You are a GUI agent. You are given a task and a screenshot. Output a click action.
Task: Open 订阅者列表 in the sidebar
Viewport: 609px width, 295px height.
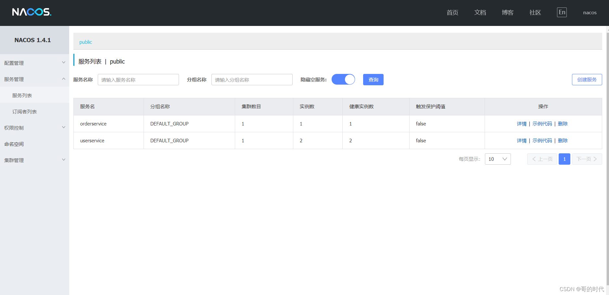click(x=34, y=112)
